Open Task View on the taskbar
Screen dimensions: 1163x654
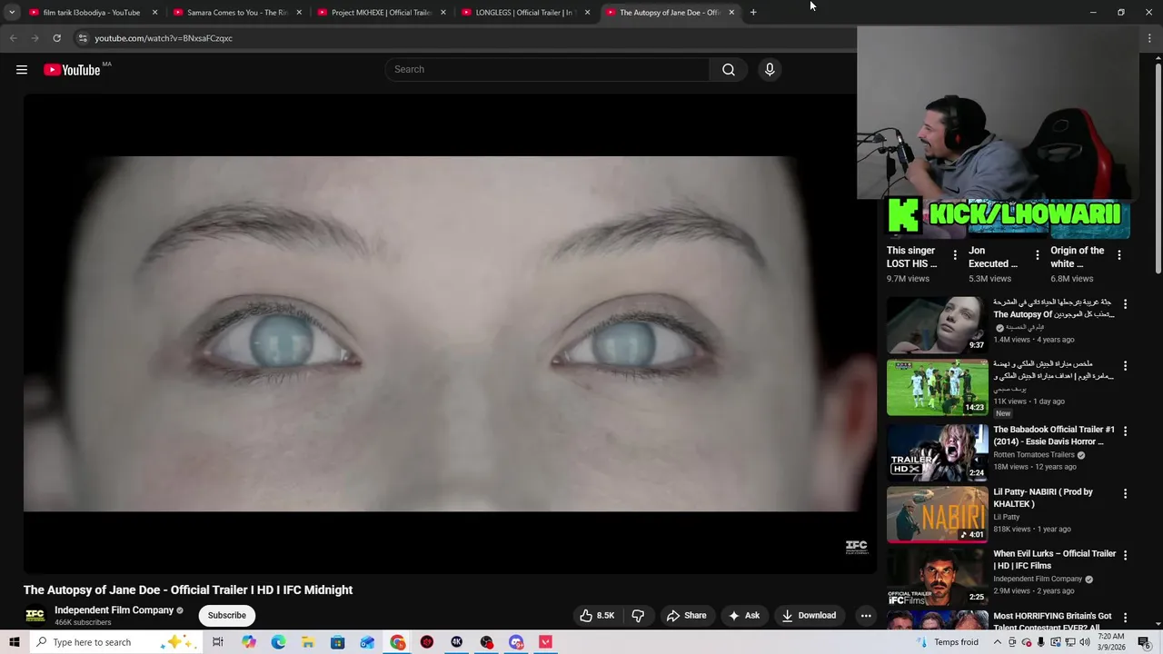(218, 642)
